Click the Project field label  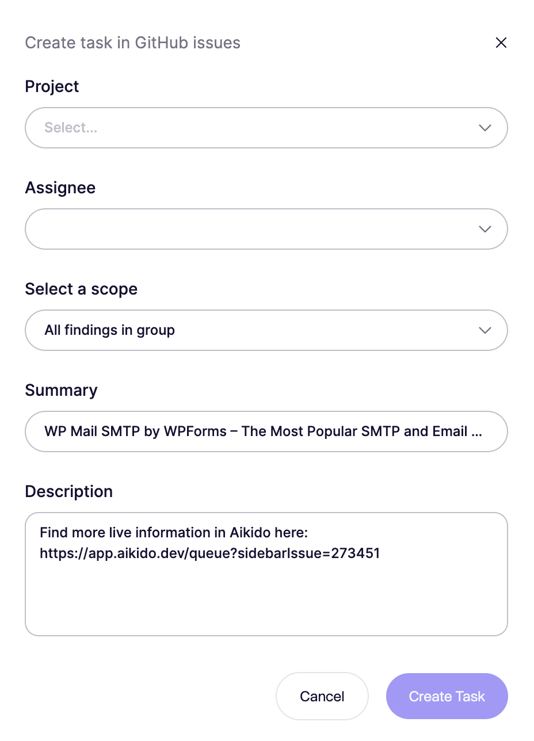[52, 87]
